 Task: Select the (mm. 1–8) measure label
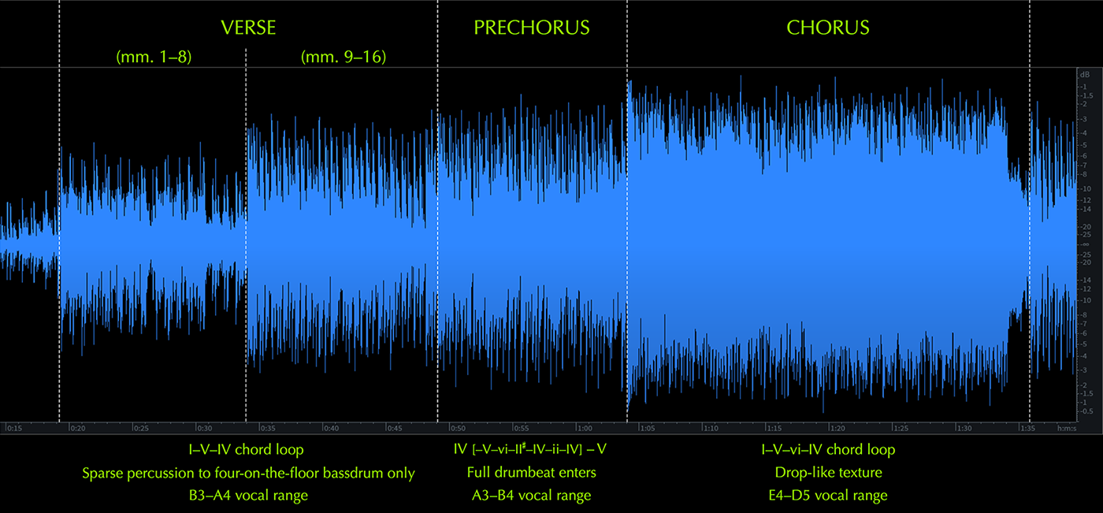point(153,58)
